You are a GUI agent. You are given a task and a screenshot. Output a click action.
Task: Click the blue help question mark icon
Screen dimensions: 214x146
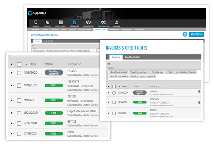[x=185, y=34]
